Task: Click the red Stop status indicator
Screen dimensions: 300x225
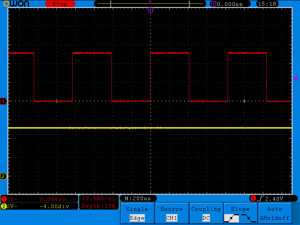Action: pos(60,4)
